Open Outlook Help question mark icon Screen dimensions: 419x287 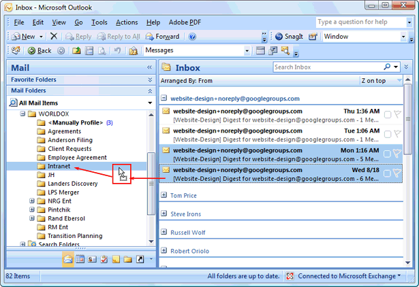[192, 37]
